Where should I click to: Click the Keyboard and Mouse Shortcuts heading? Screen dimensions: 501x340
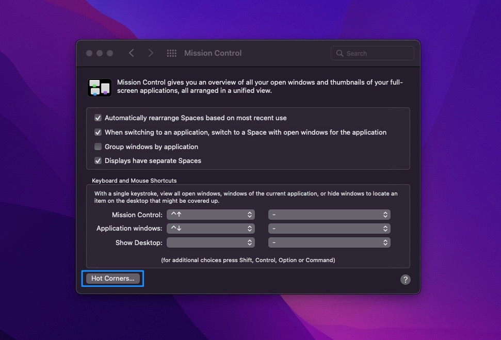(134, 181)
